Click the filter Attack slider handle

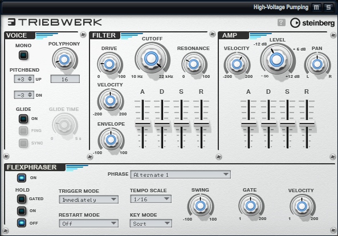pyautogui.click(x=142, y=124)
